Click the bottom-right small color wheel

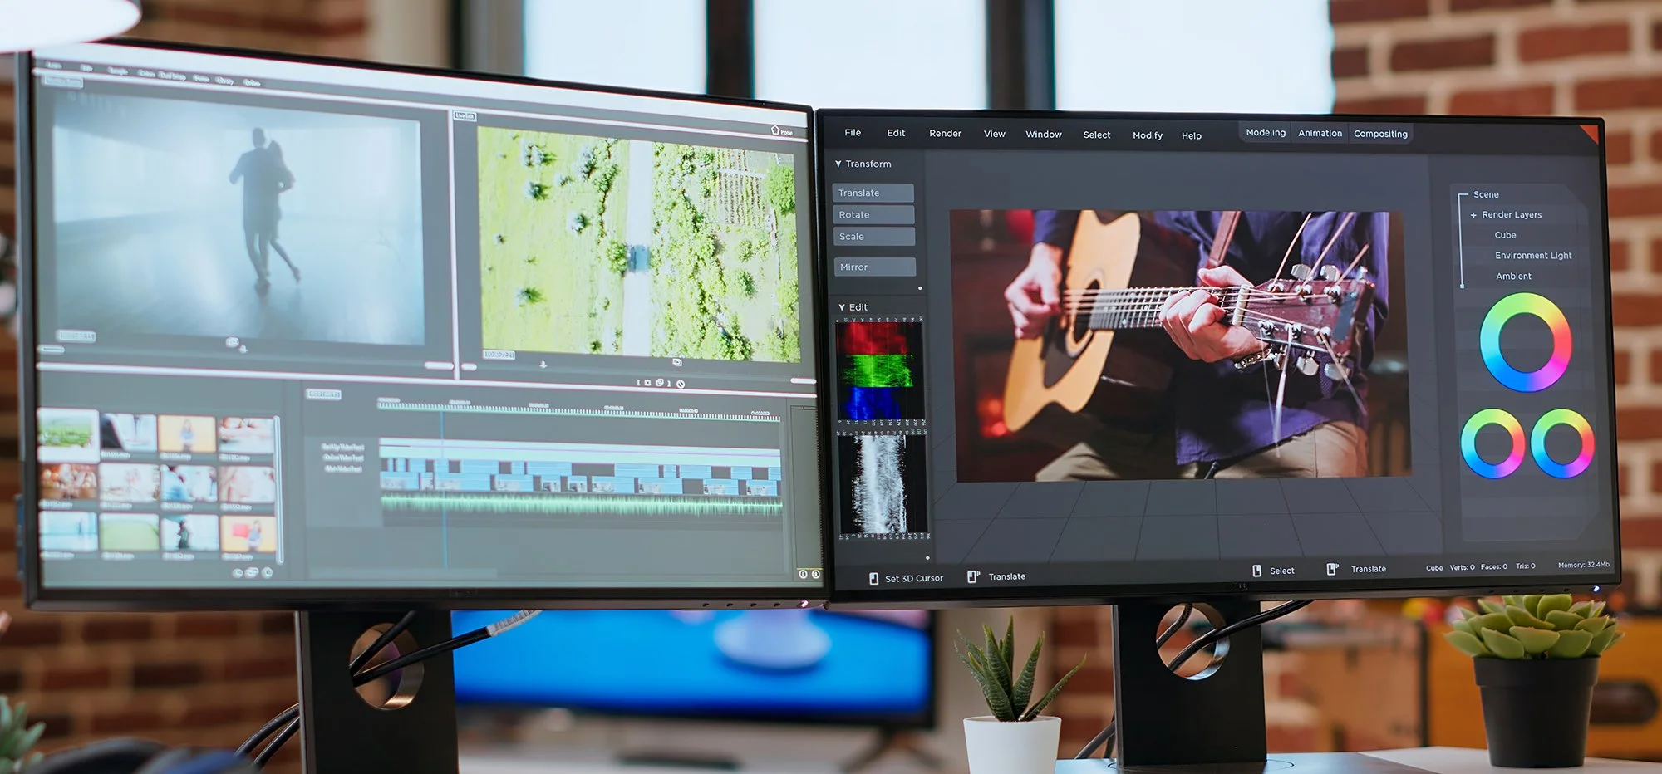1562,443
